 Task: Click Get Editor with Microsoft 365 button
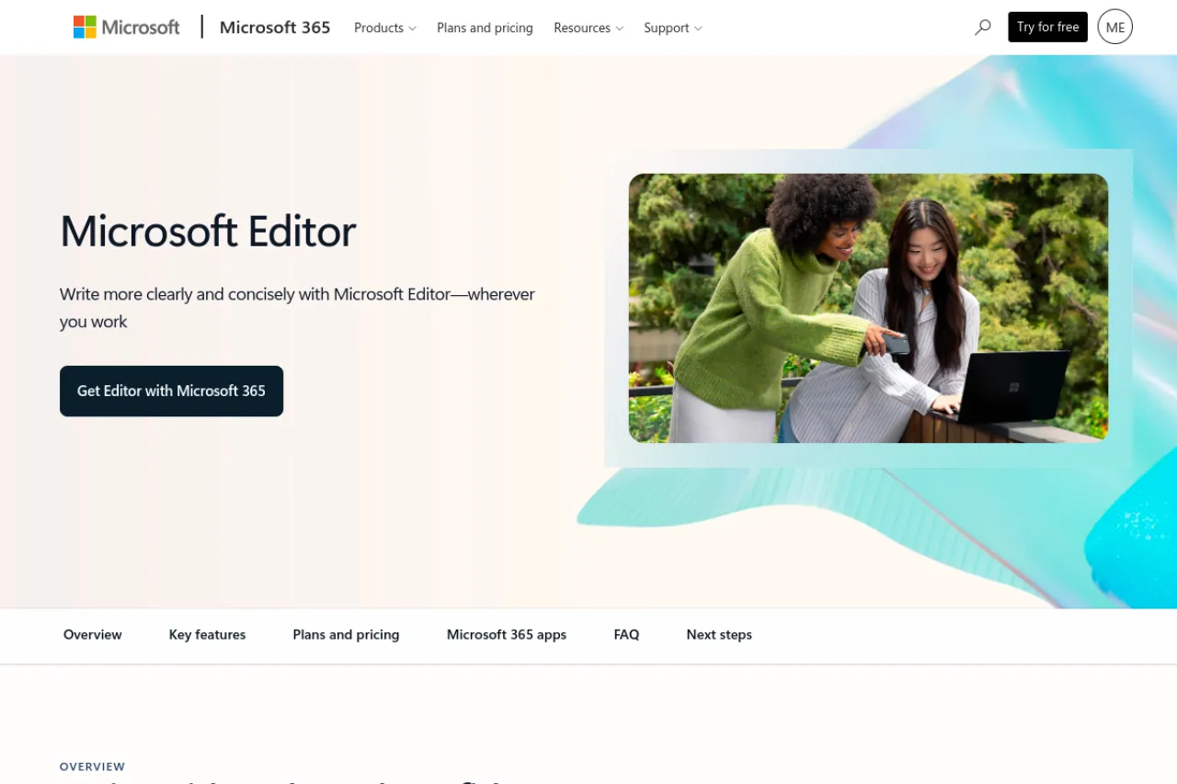[171, 391]
